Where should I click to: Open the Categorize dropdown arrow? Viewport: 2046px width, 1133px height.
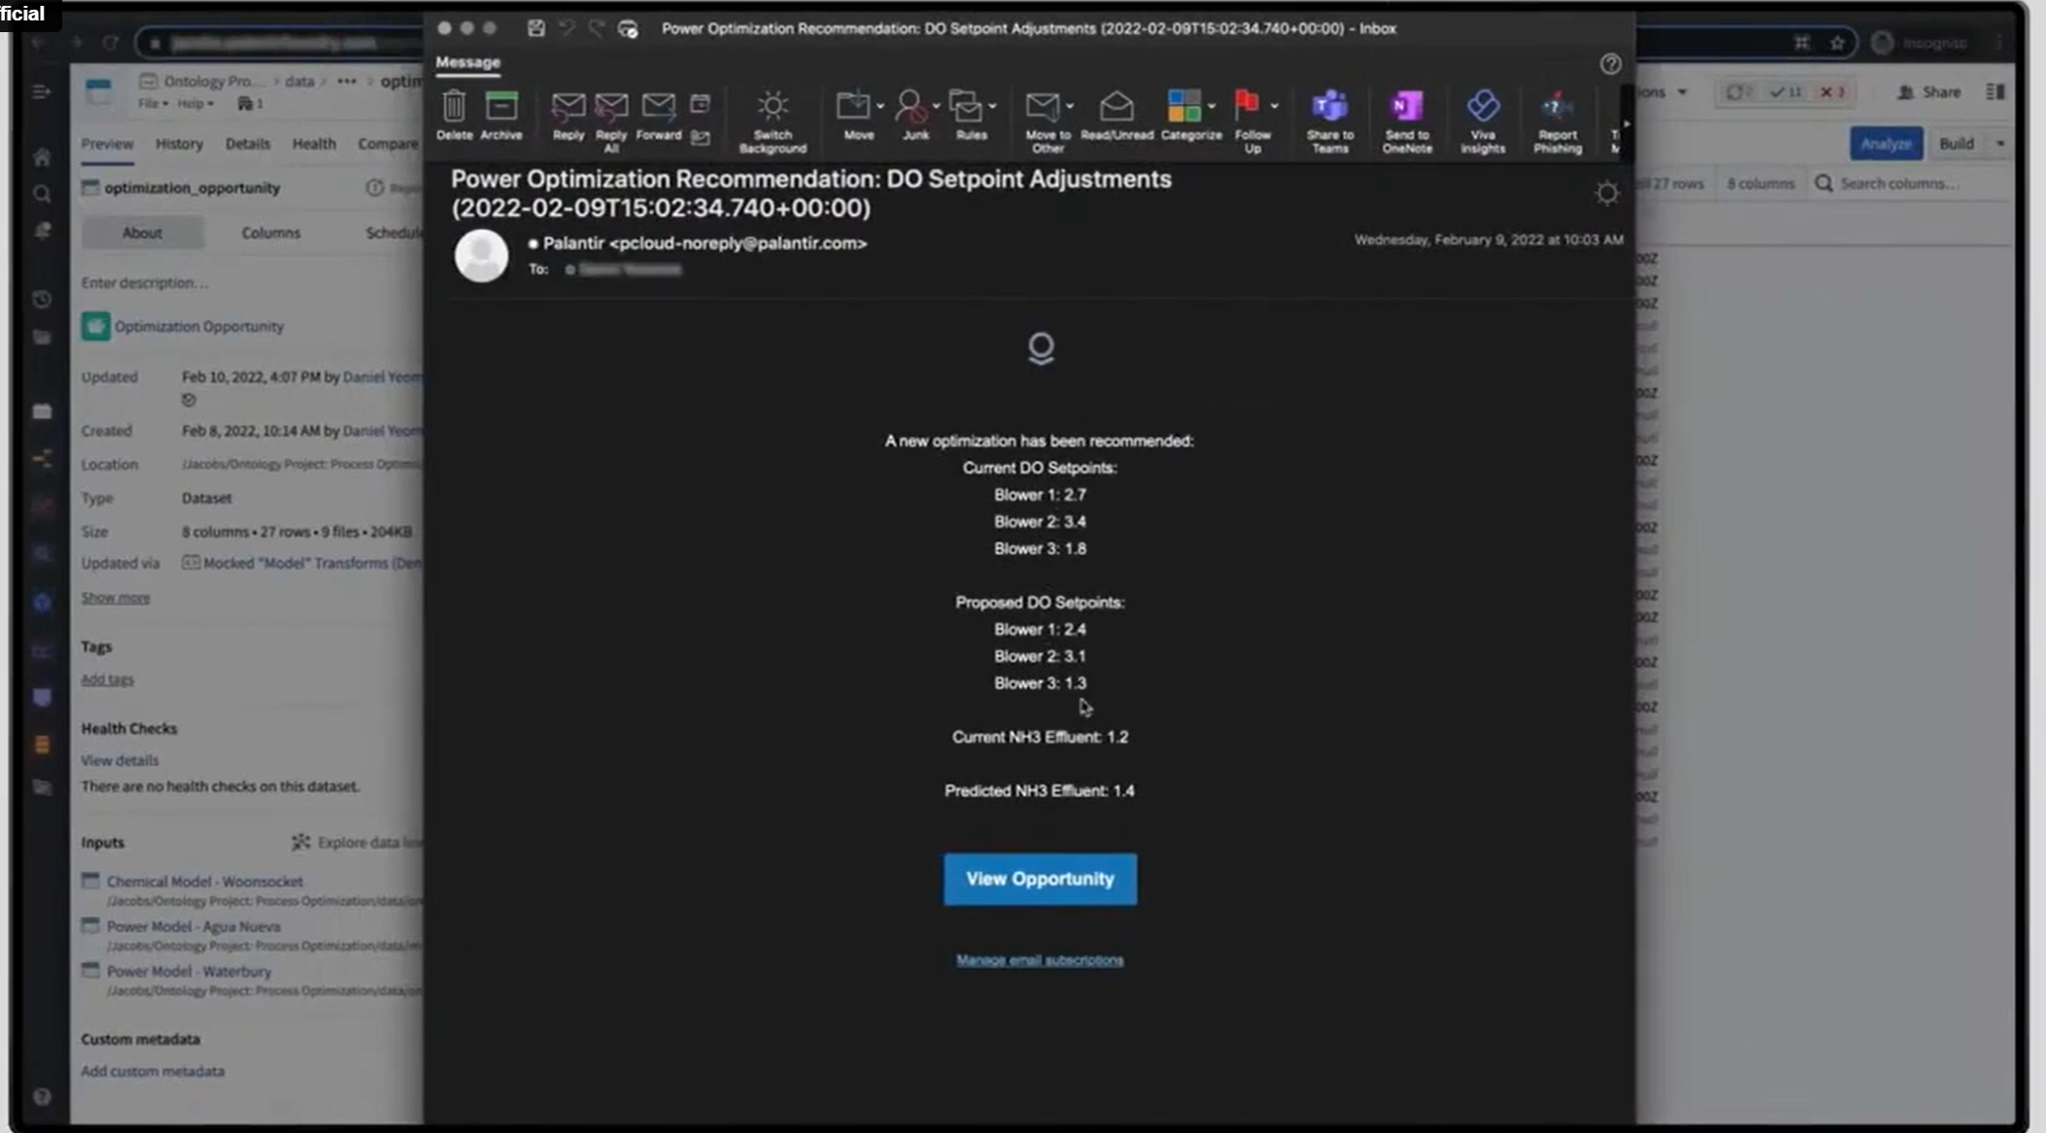click(x=1212, y=106)
